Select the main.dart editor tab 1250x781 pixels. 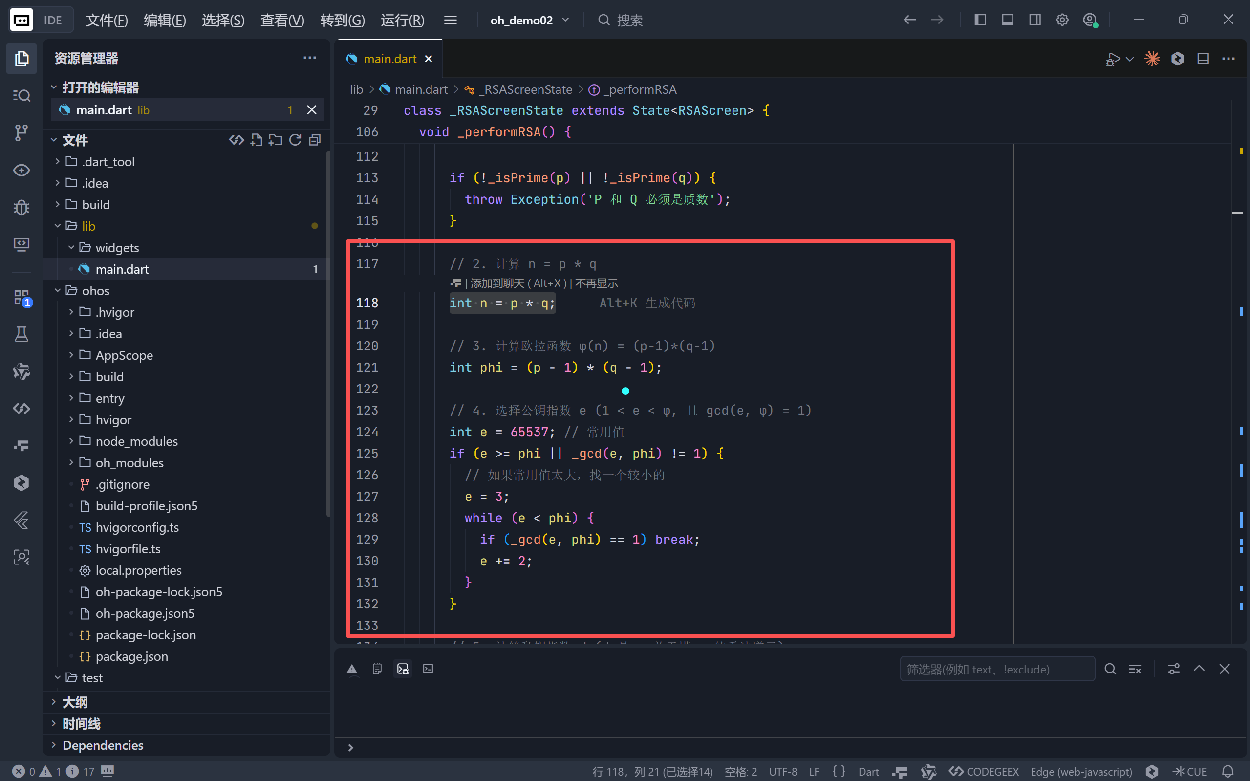pos(390,59)
